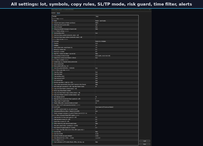Click the fraction icon beside Daily loss limit %
203x146 pixels.
(x=53, y=117)
